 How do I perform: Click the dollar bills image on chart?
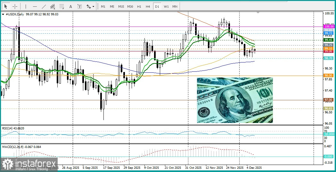coord(235,100)
